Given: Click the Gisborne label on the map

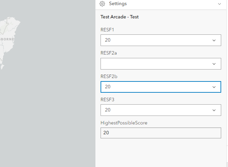Looking at the screenshot, I should pyautogui.click(x=7, y=39).
